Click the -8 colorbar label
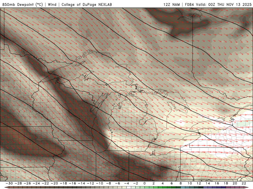This screenshot has width=253, height=189. click(x=108, y=183)
